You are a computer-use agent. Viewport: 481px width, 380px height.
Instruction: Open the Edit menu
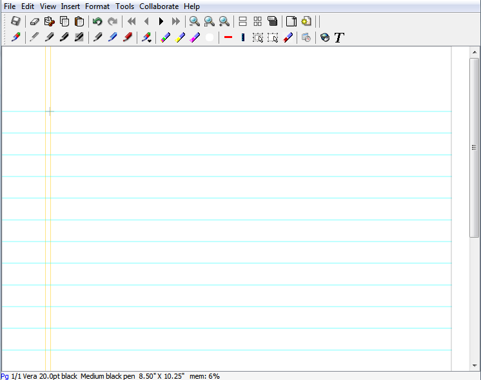28,6
